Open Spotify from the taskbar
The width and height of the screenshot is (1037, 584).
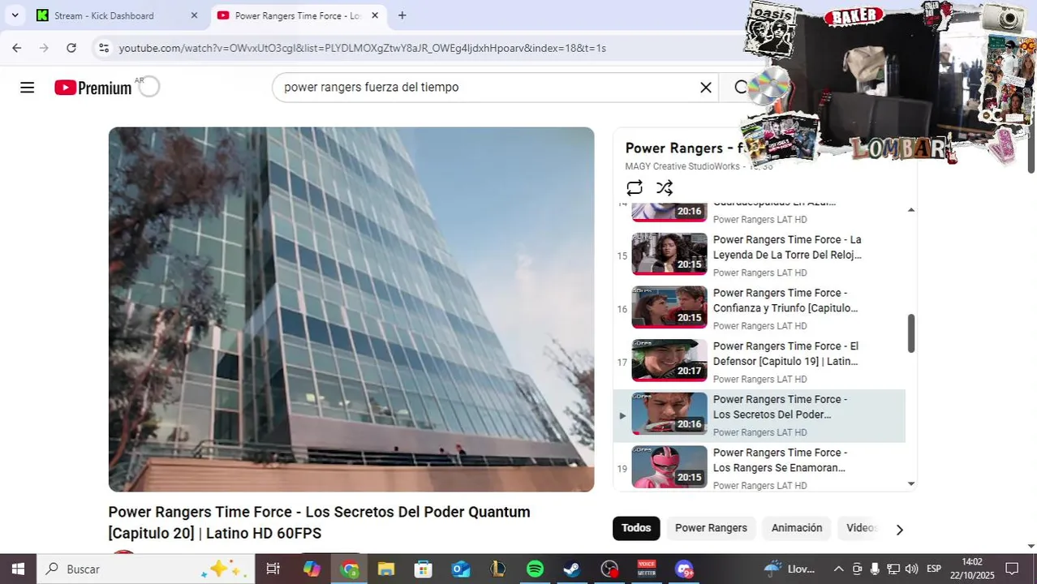[535, 569]
